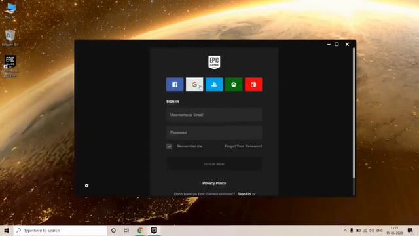Open Task View on the taskbar
The width and height of the screenshot is (419, 236).
(x=126, y=230)
